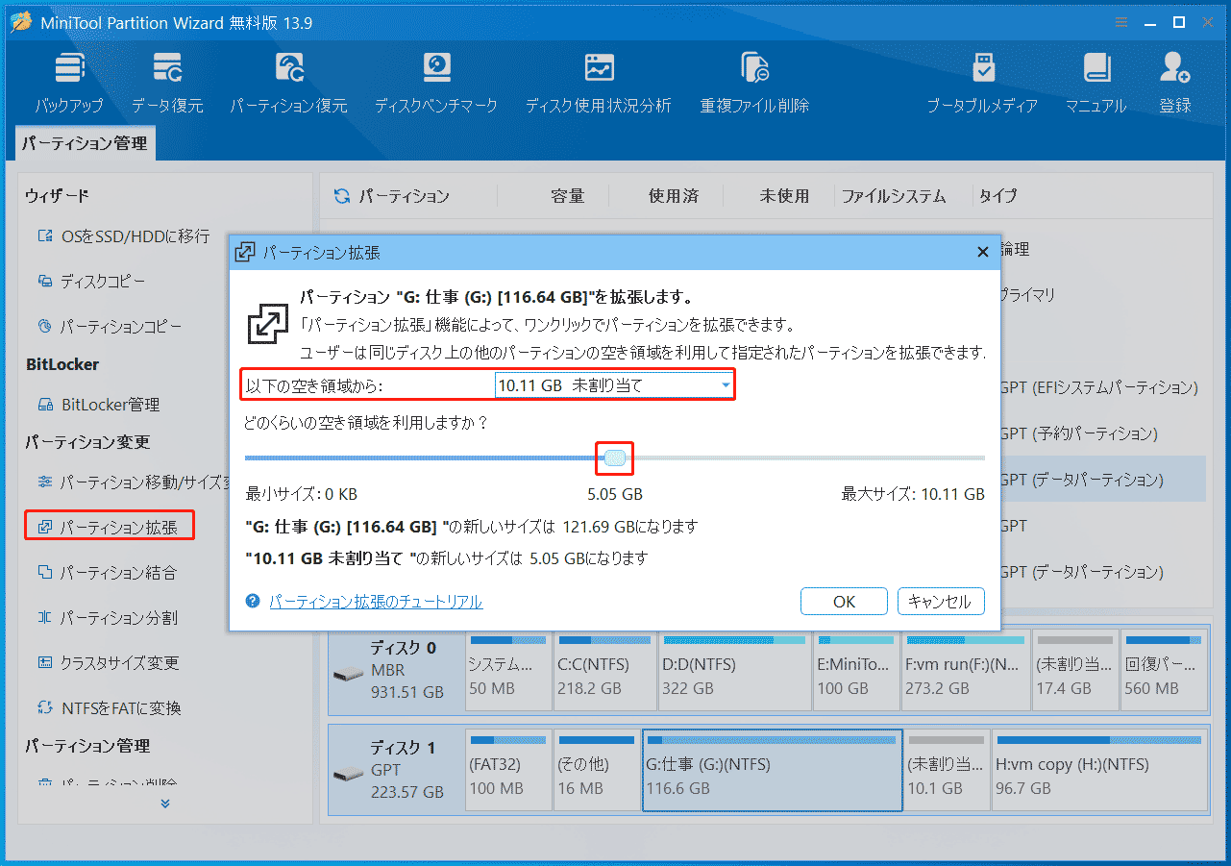Sort by タイプ column header
This screenshot has width=1231, height=866.
(x=997, y=196)
